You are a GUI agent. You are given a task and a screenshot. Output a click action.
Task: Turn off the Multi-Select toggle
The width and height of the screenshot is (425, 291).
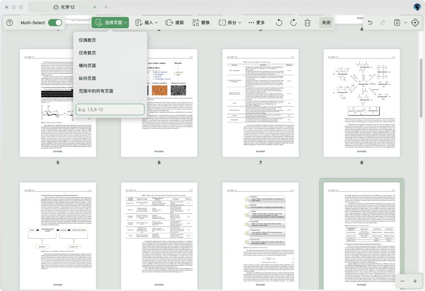tap(55, 23)
